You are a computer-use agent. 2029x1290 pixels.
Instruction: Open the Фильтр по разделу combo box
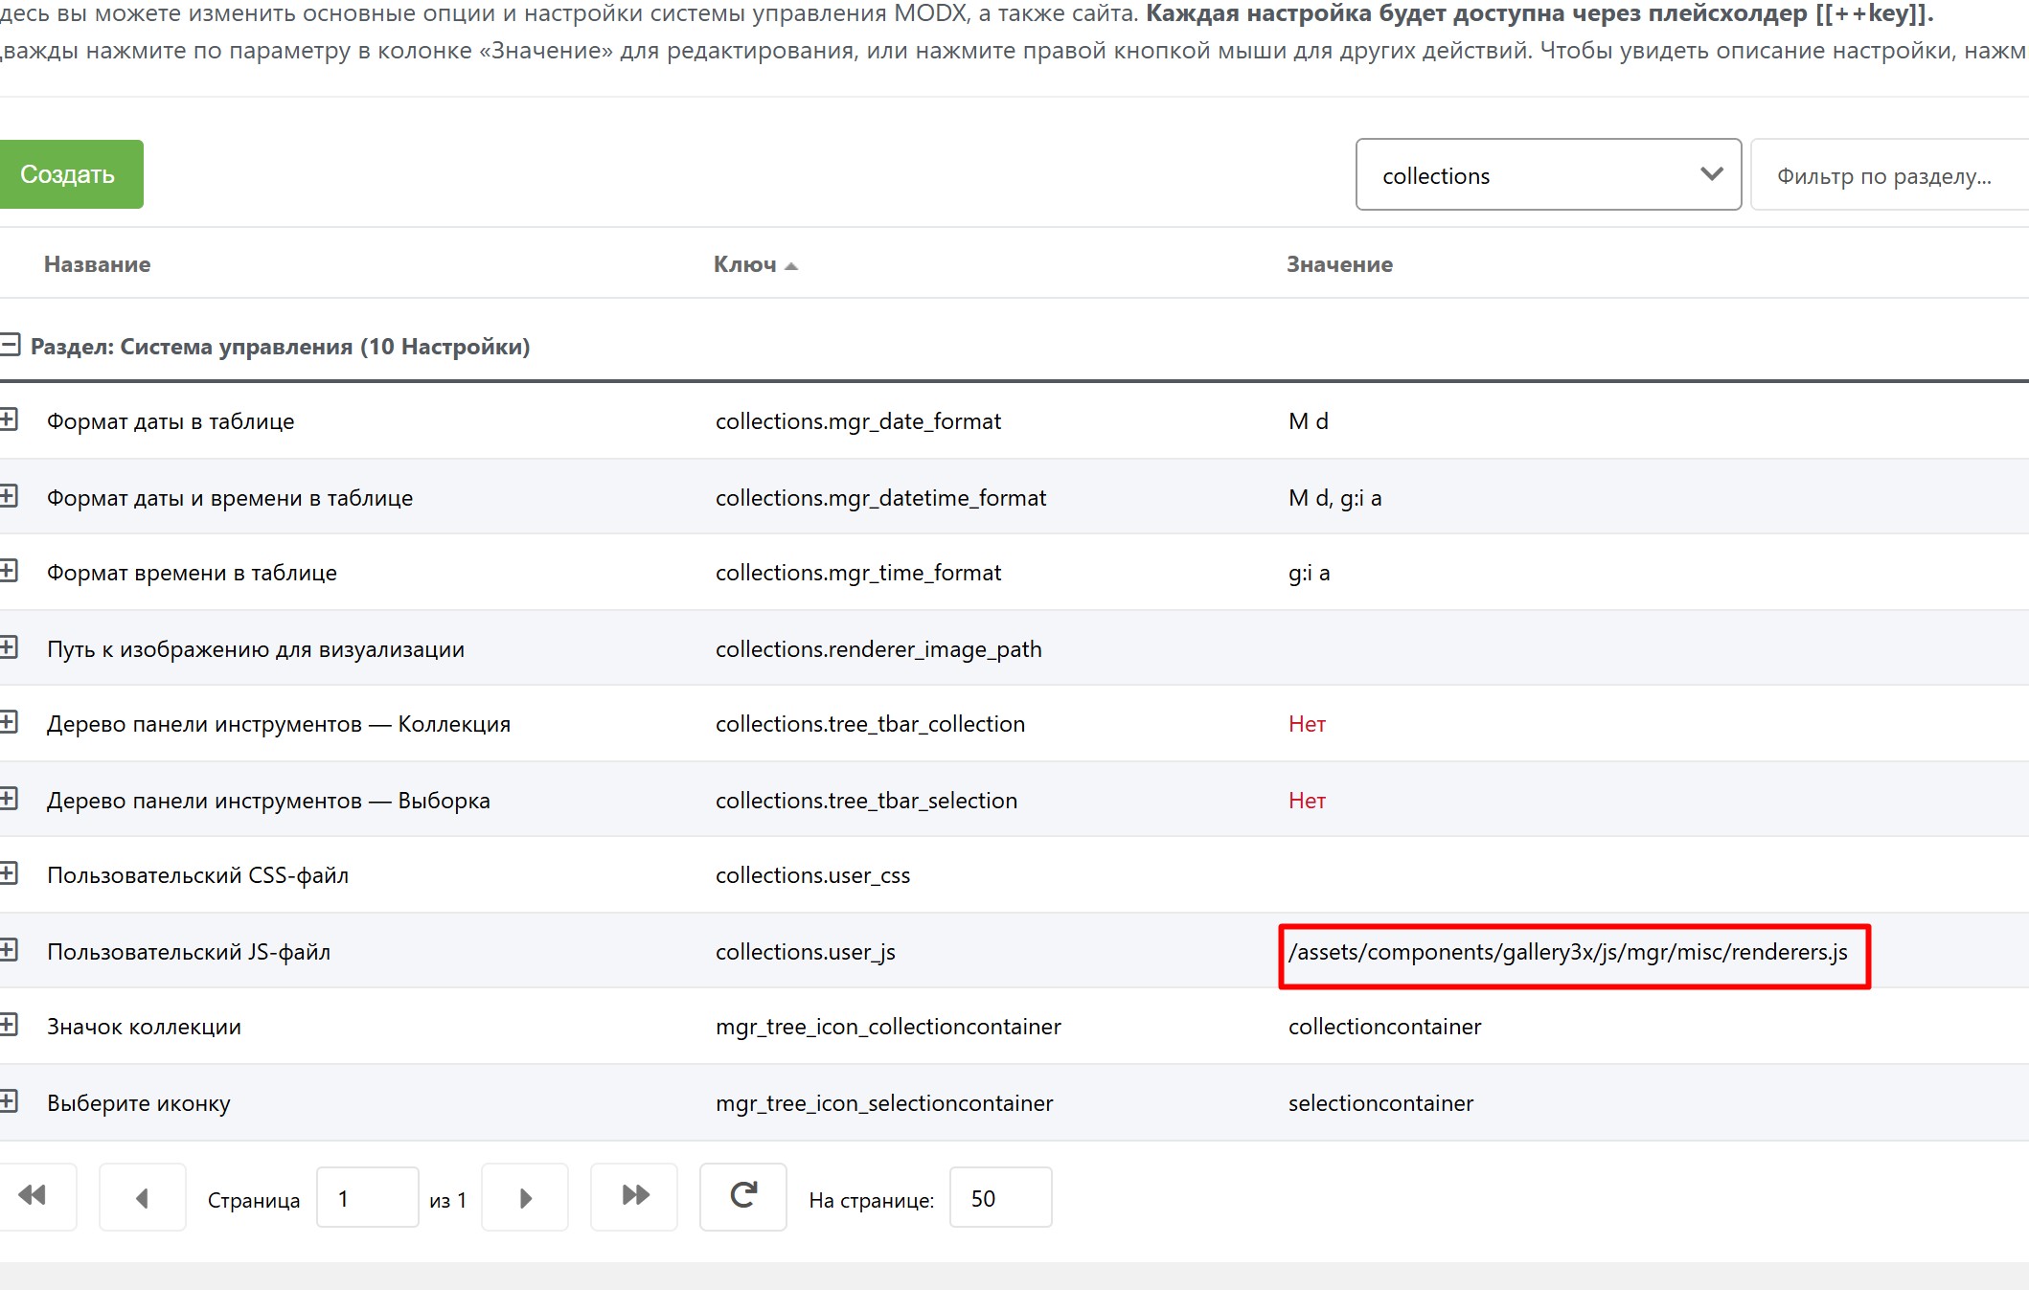coord(1885,176)
